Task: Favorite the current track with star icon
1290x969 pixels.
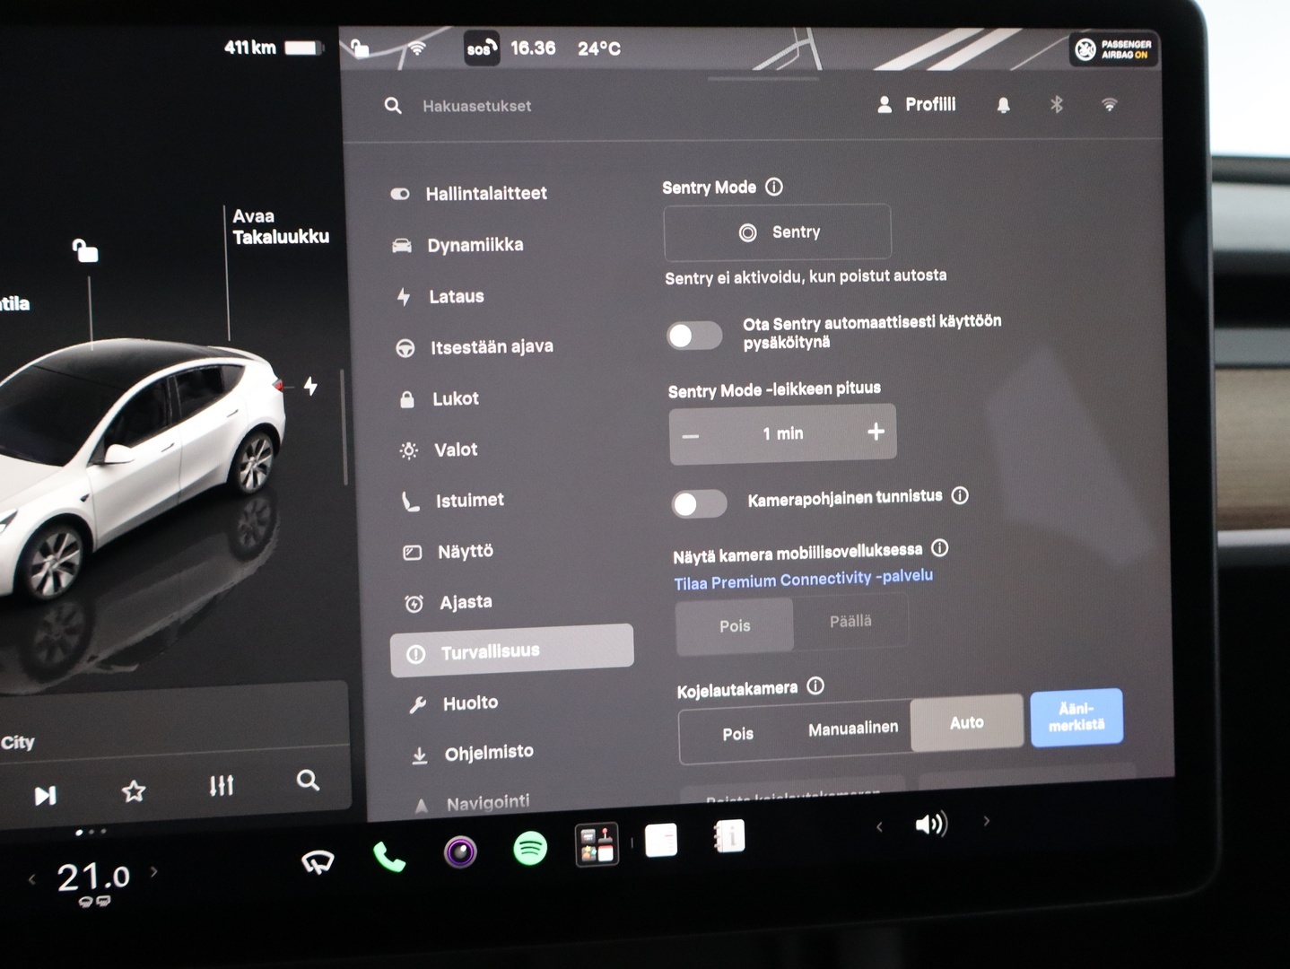Action: (x=134, y=790)
